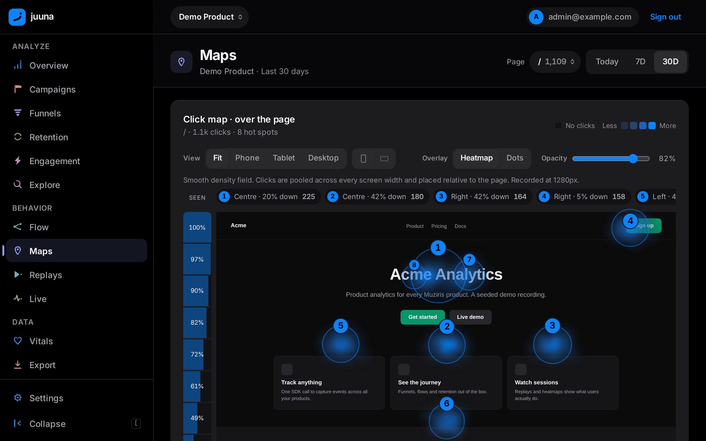Screen dimensions: 706x441
Task: Click heatmap hot spot marker 3
Action: tap(552, 326)
